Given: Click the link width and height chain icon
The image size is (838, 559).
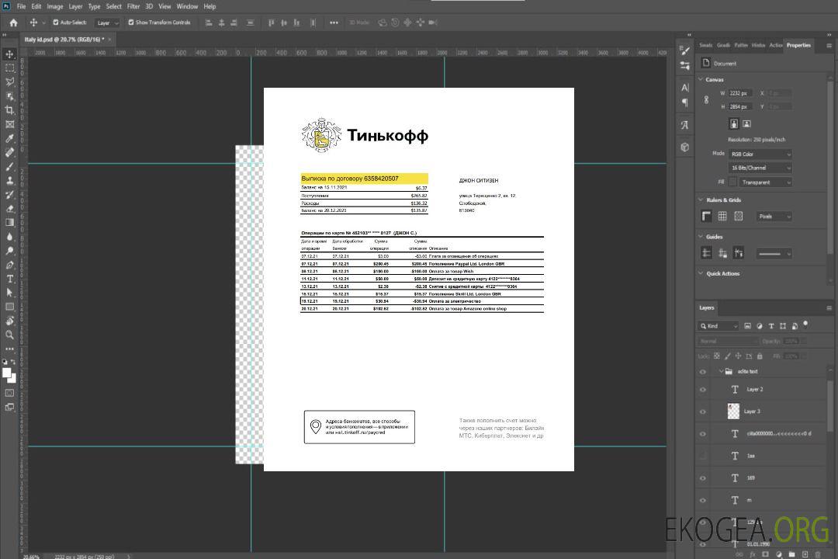Looking at the screenshot, I should (707, 100).
